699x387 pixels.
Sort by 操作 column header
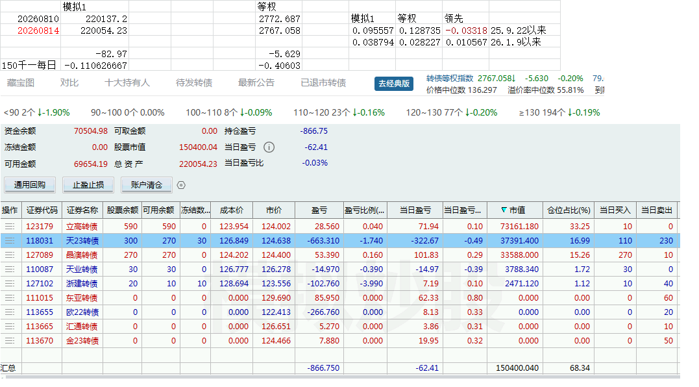10,210
